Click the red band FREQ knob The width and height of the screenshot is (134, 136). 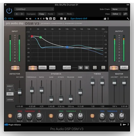point(20,116)
